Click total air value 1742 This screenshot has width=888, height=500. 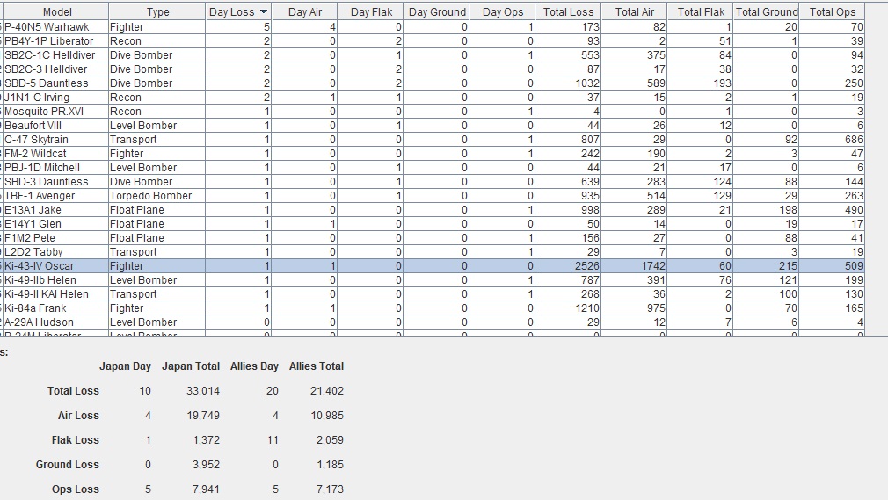coord(635,266)
